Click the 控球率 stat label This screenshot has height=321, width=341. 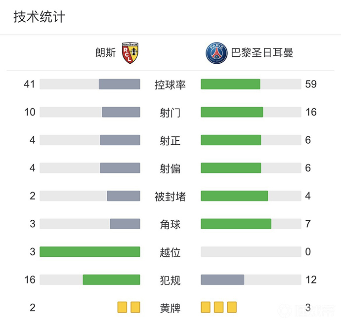click(170, 84)
